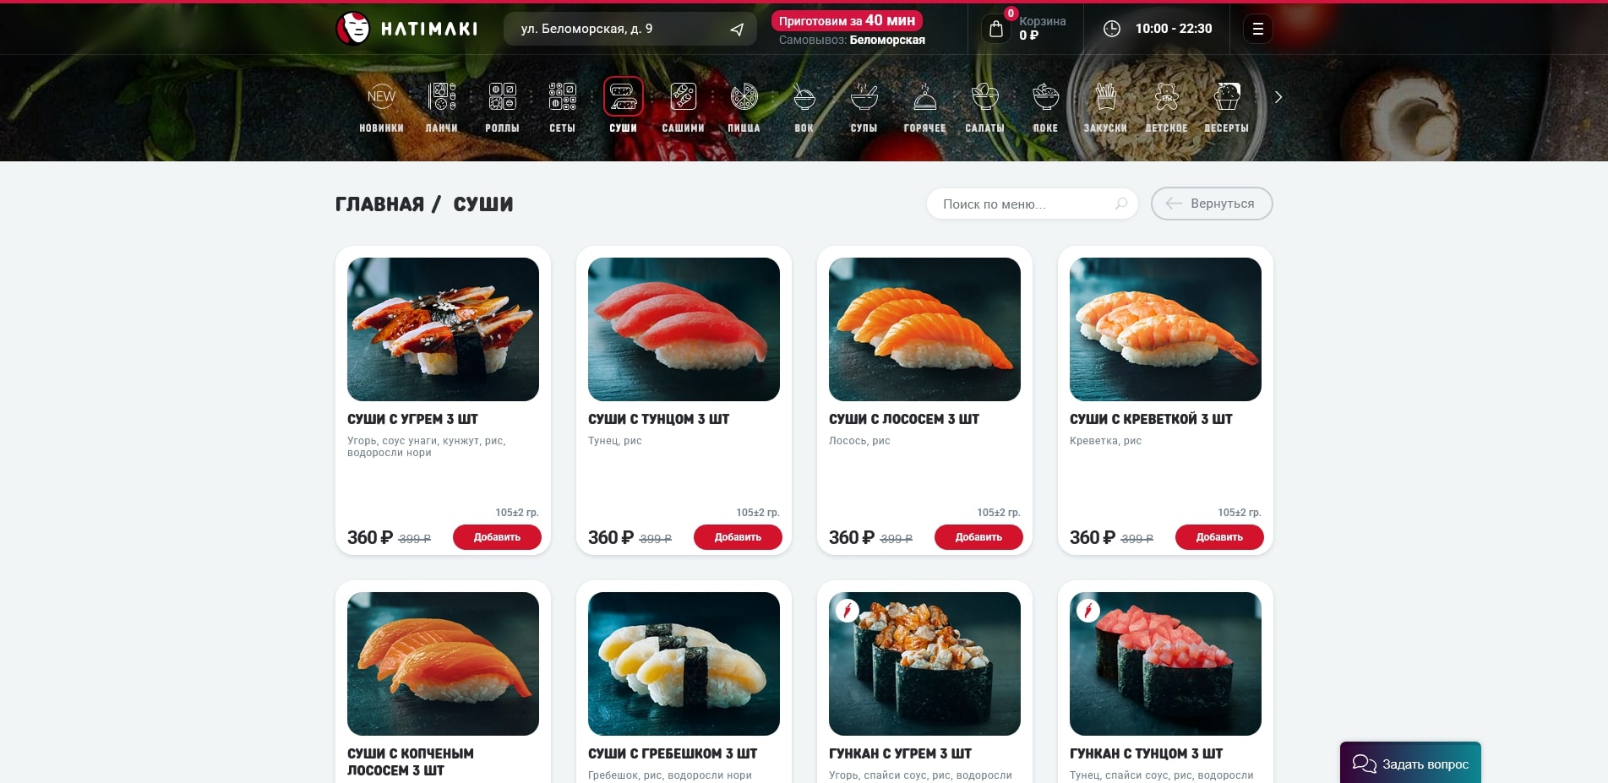The width and height of the screenshot is (1608, 783).
Task: Open the hamburger menu button
Action: pos(1257,29)
